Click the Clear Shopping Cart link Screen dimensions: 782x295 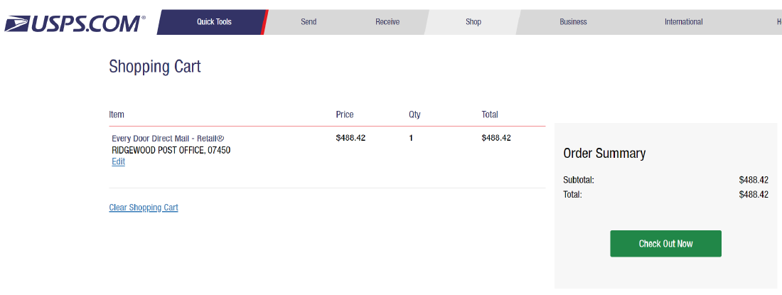tap(144, 208)
